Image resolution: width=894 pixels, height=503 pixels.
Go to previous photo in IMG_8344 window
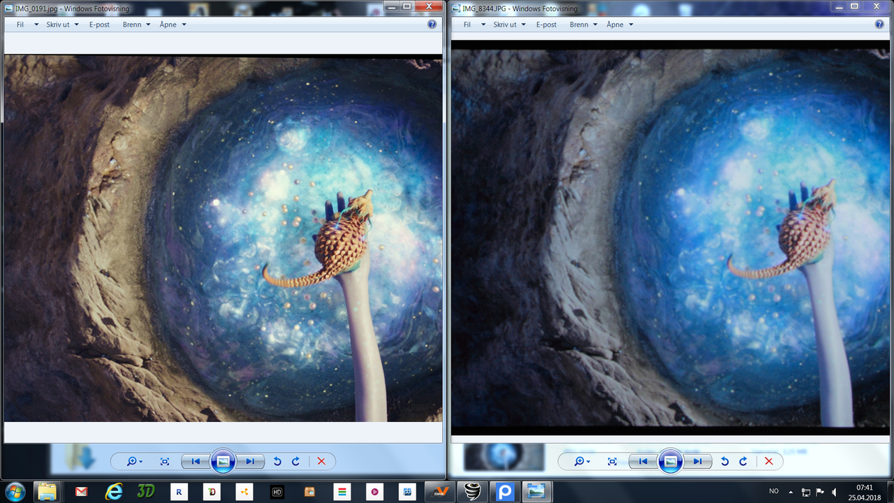pos(643,461)
